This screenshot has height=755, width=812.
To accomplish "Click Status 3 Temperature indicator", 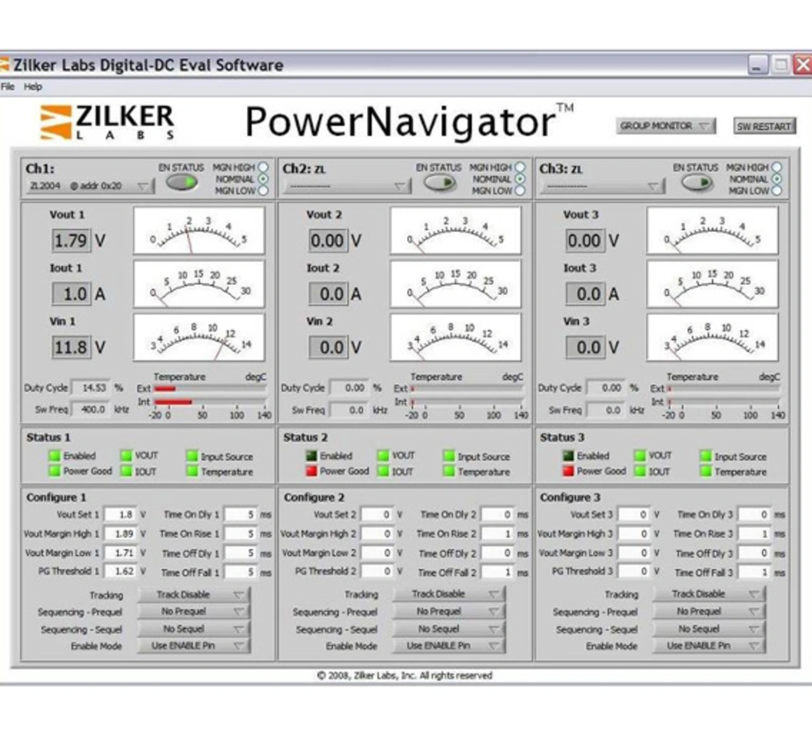I will coord(706,471).
